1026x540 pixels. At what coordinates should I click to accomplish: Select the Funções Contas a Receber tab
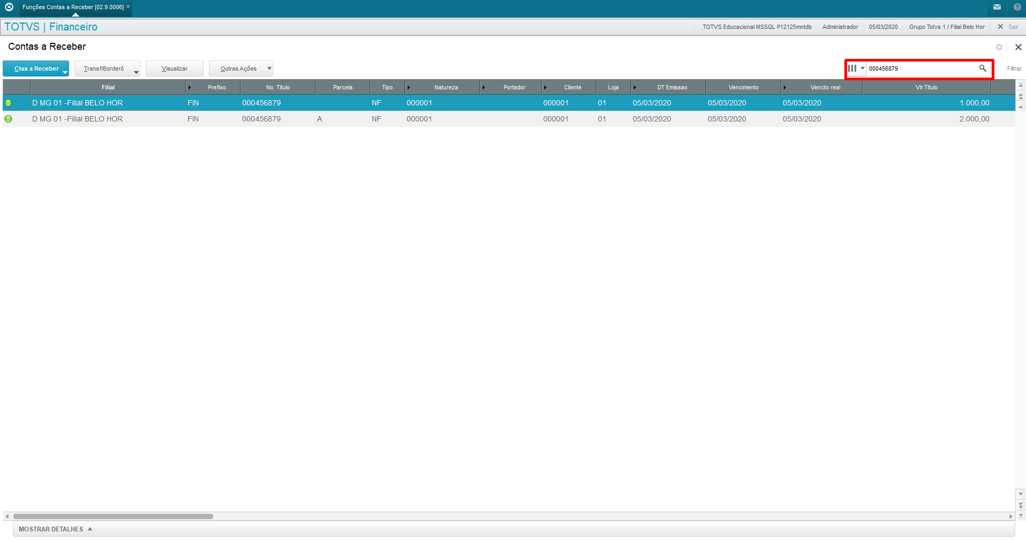[73, 7]
